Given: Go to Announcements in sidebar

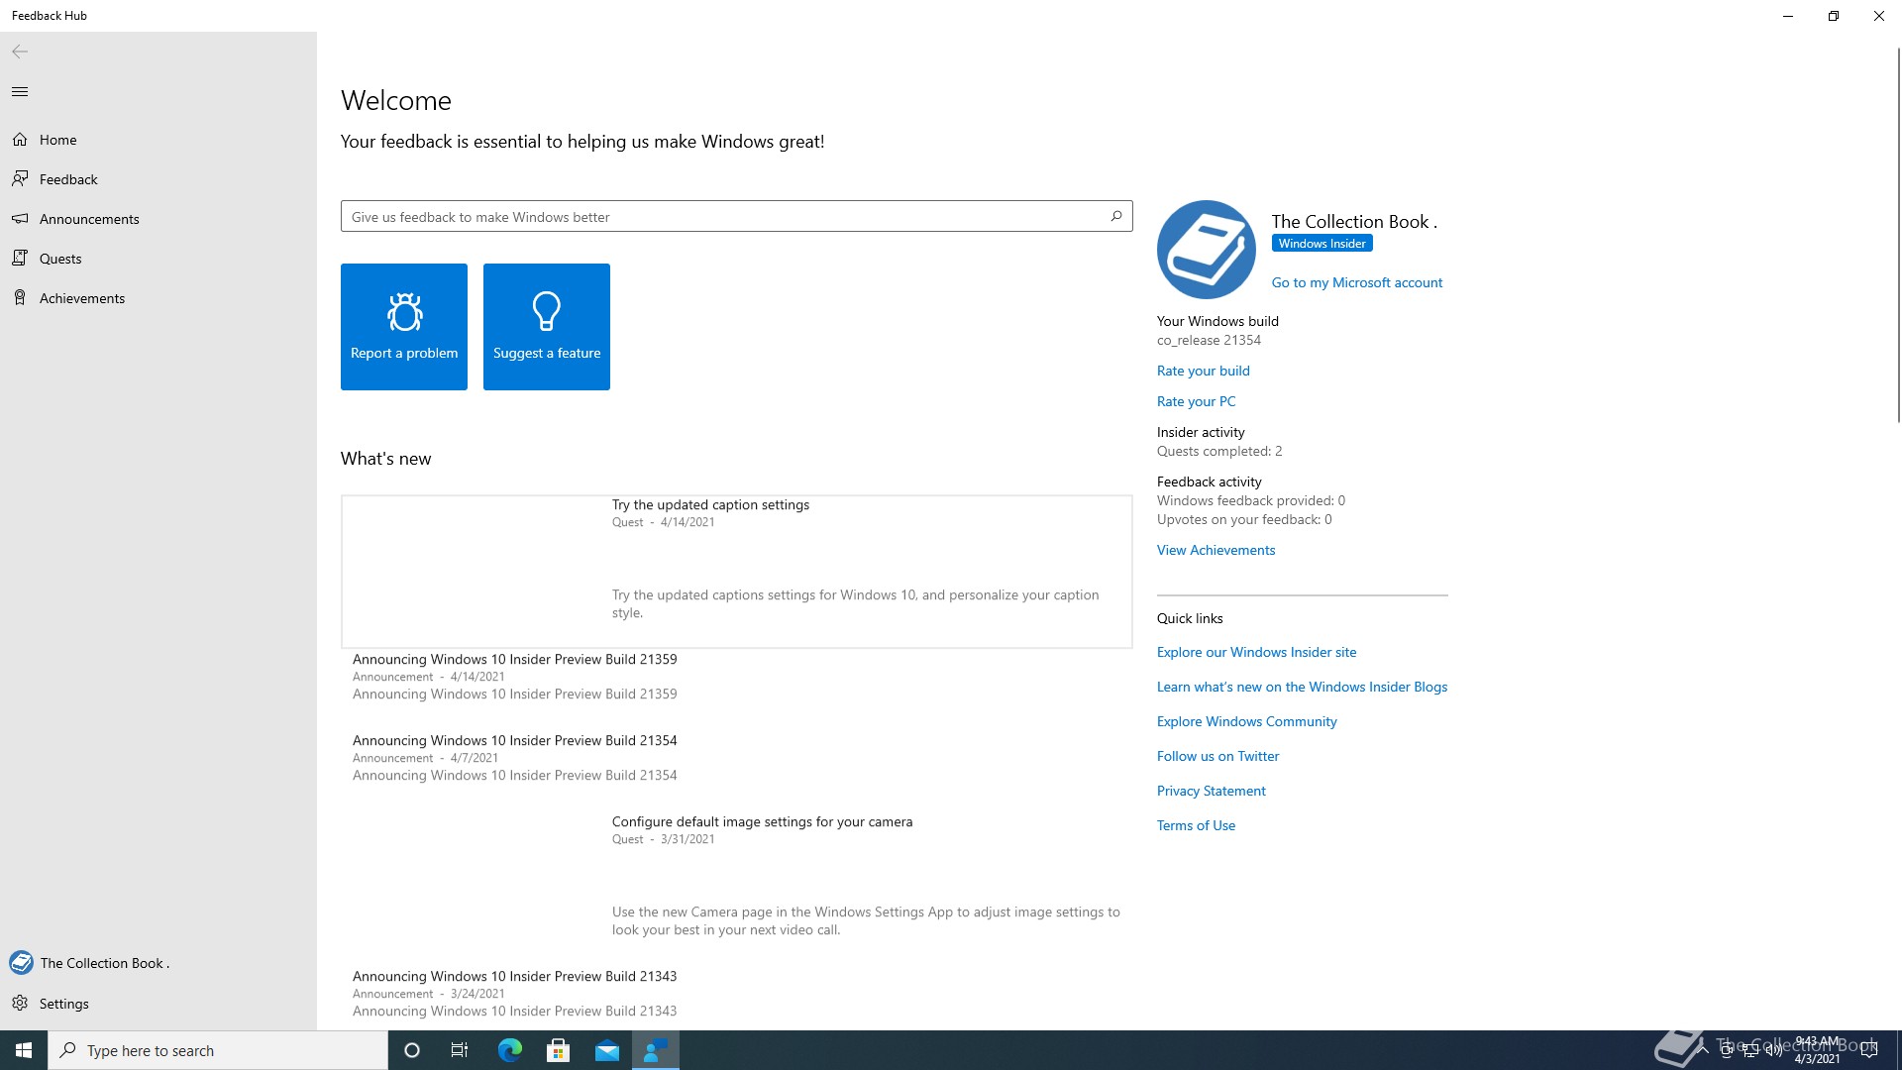Looking at the screenshot, I should pos(158,219).
